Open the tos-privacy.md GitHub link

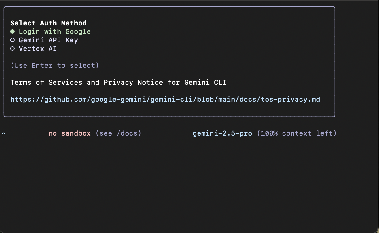click(165, 99)
